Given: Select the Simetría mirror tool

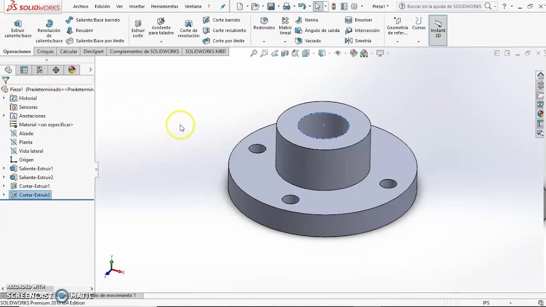Looking at the screenshot, I should tap(358, 41).
